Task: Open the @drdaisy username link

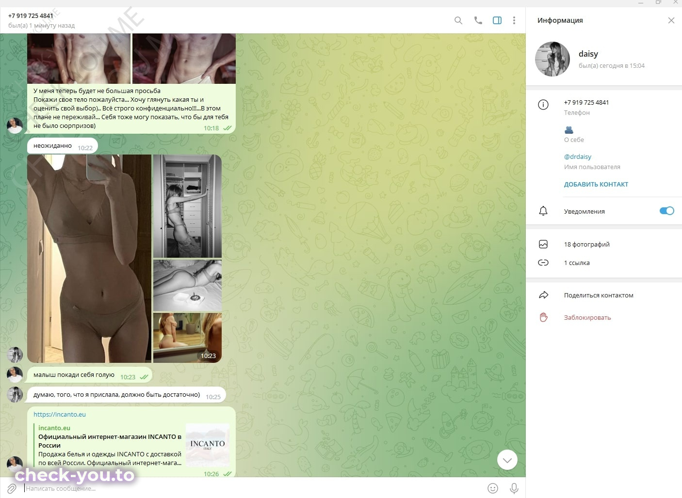Action: 578,156
